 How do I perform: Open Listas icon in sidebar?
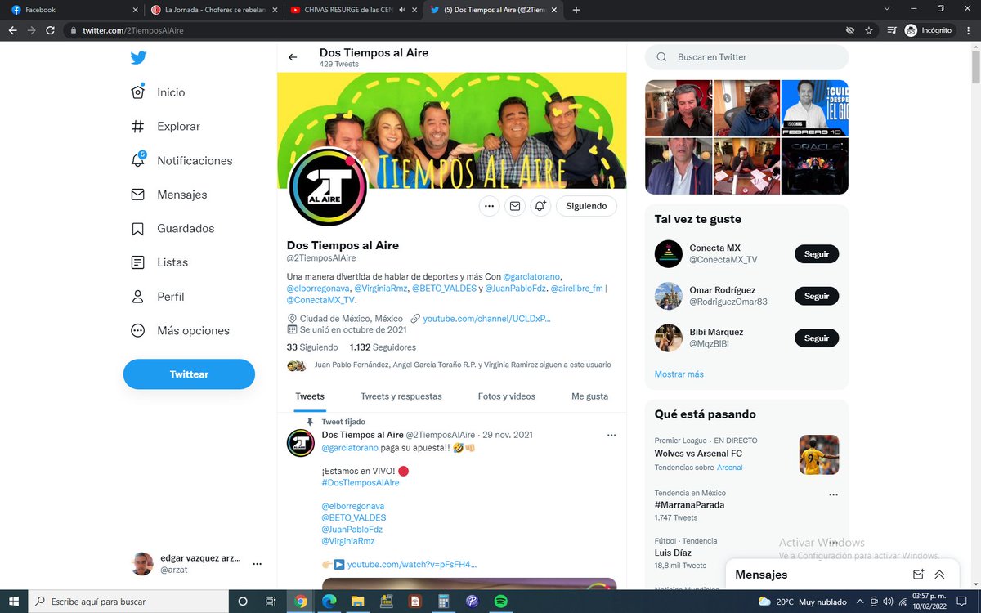[x=137, y=262]
